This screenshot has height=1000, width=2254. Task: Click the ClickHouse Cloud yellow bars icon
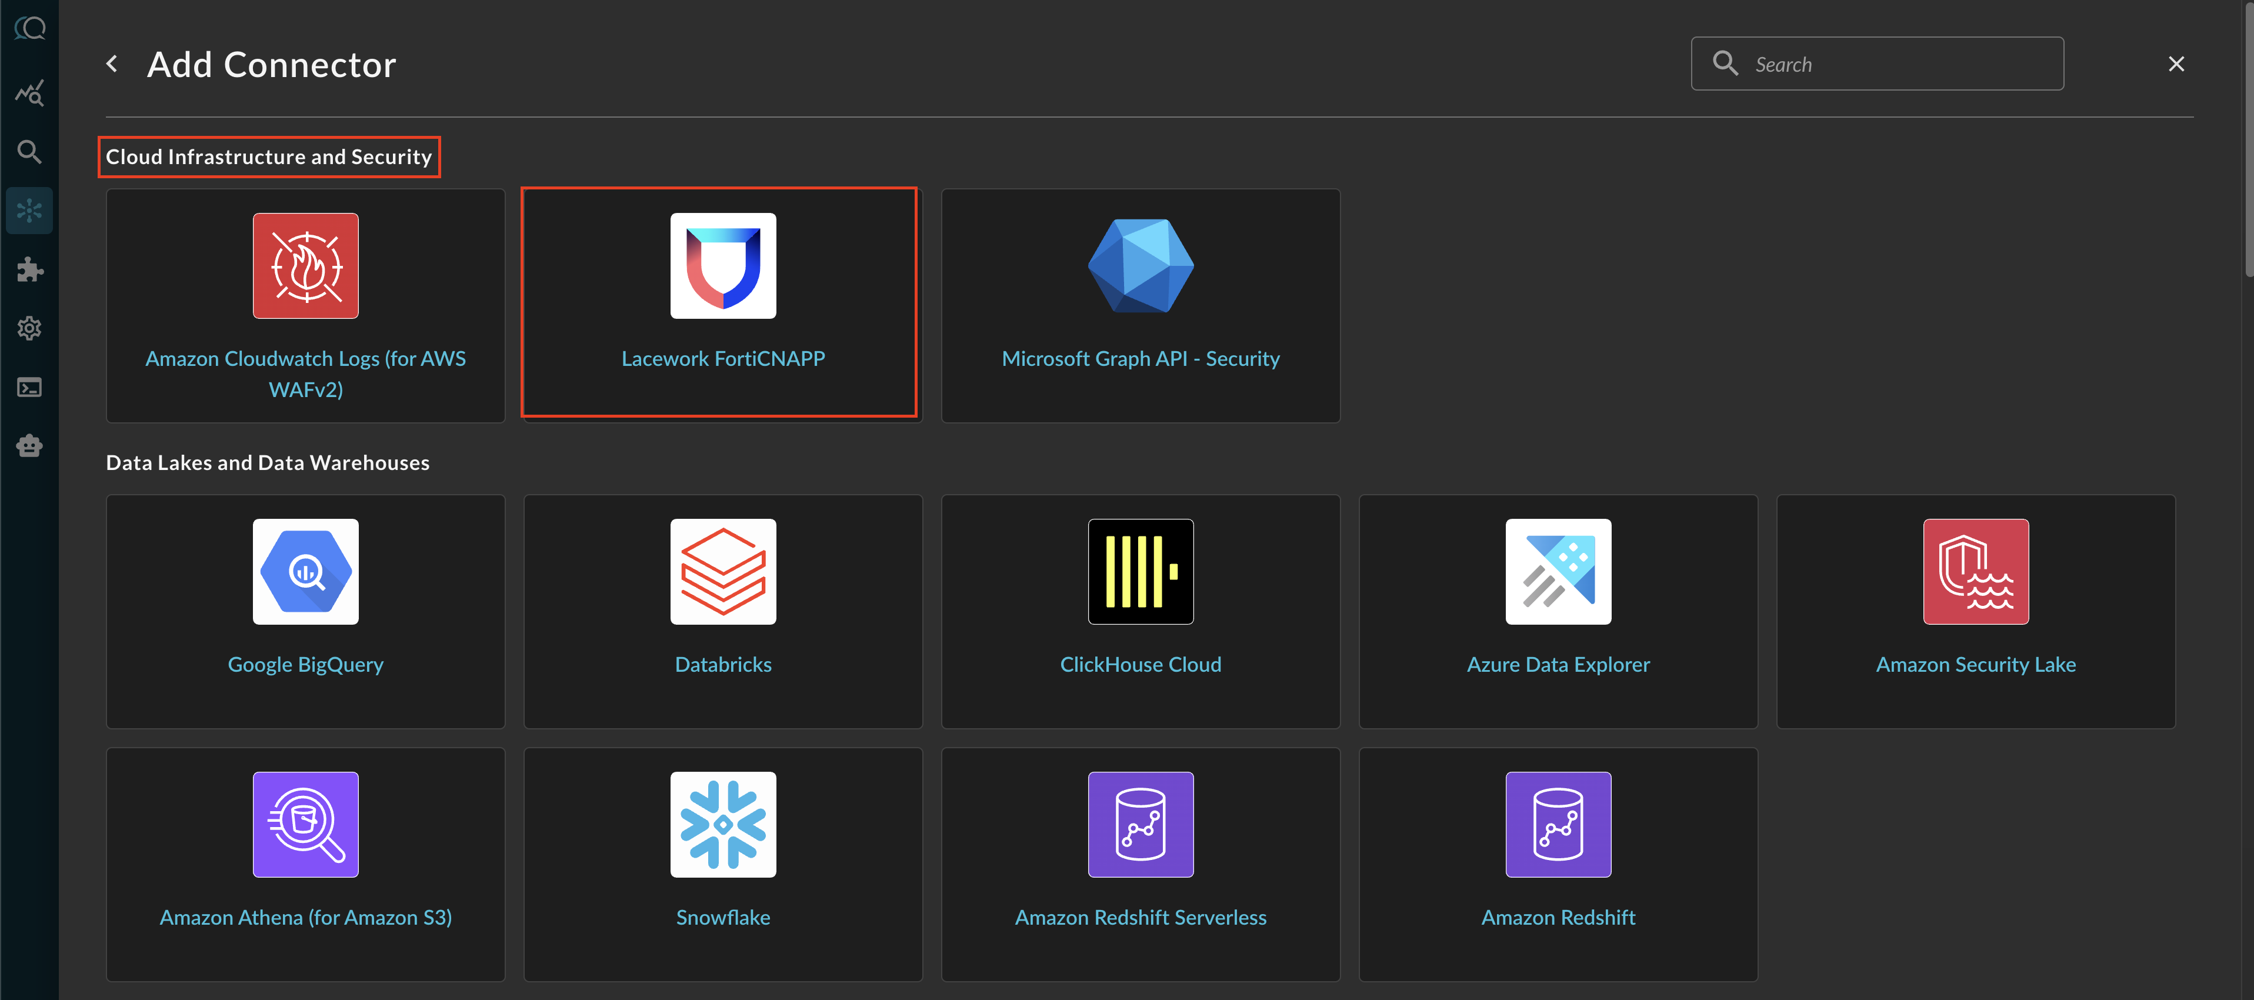(x=1140, y=571)
